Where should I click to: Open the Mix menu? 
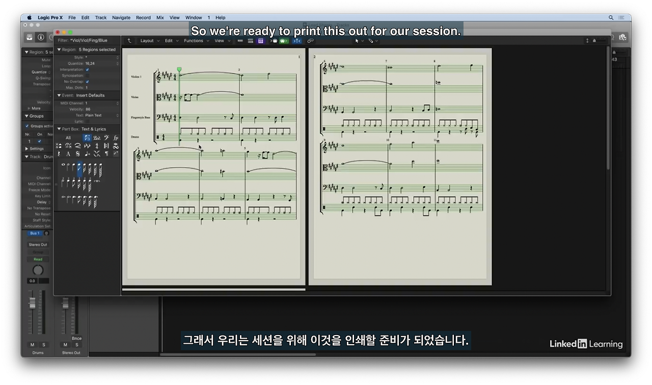tap(160, 17)
